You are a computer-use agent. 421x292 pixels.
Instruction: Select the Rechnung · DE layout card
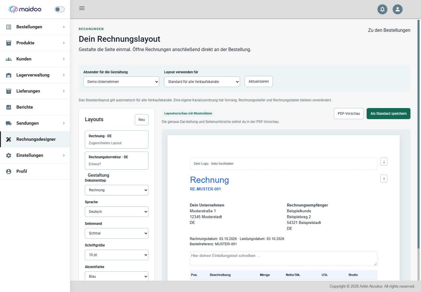coord(117,140)
